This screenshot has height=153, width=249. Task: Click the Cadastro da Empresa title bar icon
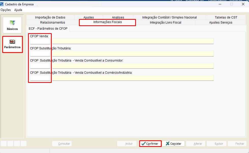click(x=2, y=4)
